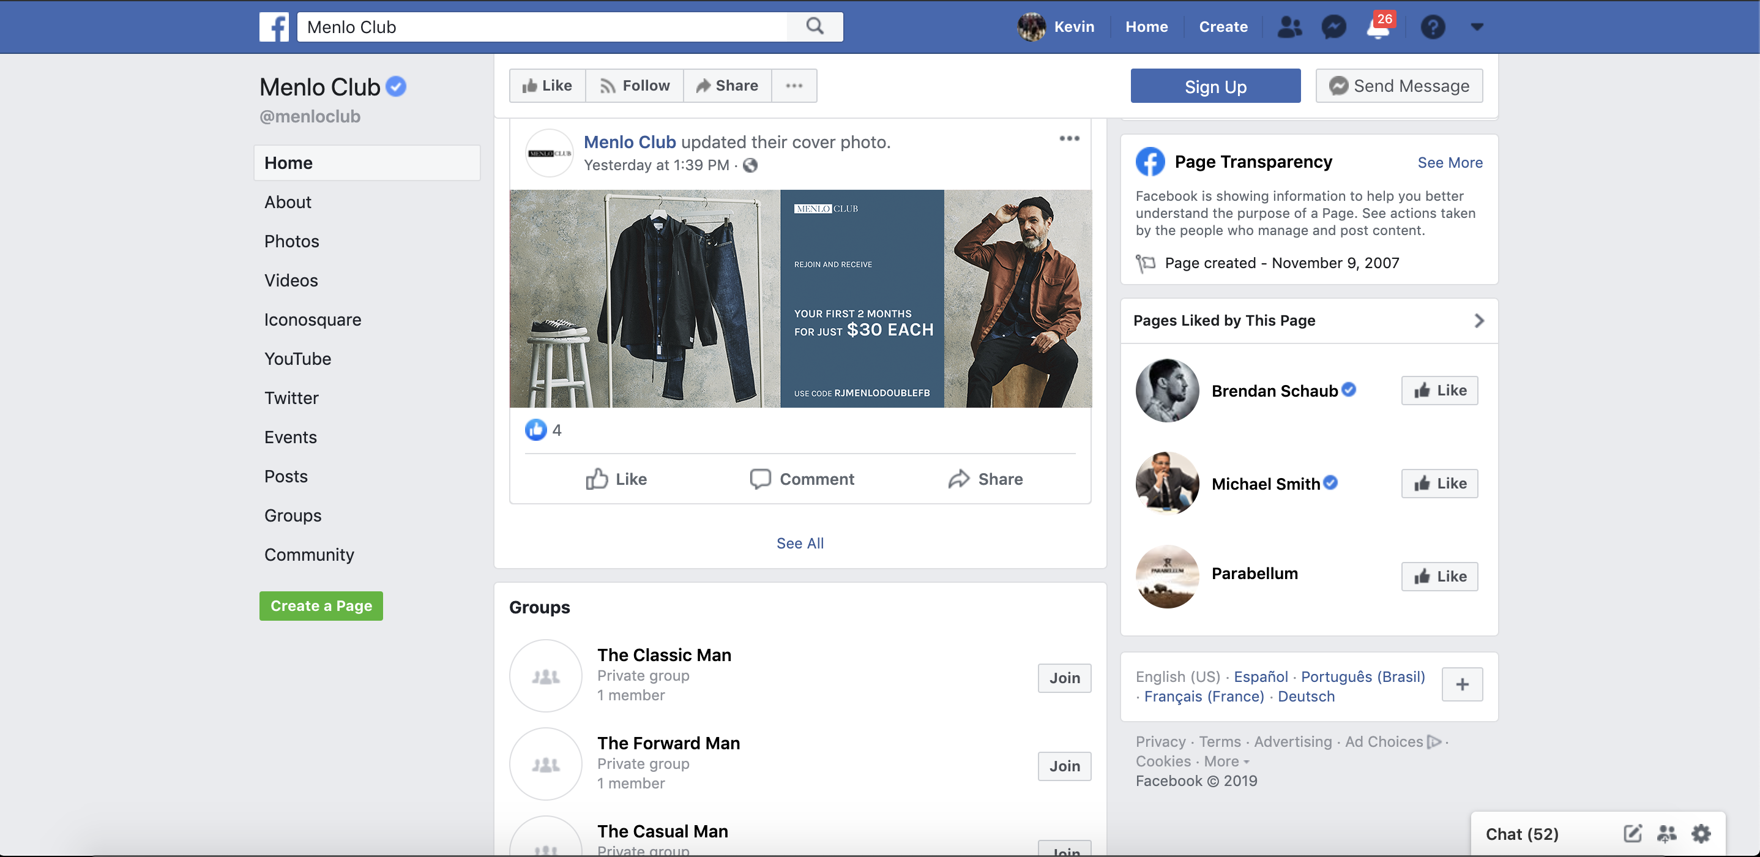The width and height of the screenshot is (1760, 857).
Task: Open The Classic Man group icon
Action: tap(546, 676)
